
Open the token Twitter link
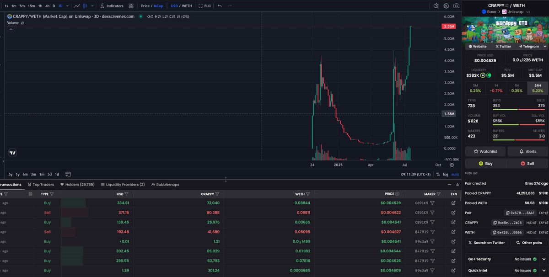click(503, 46)
